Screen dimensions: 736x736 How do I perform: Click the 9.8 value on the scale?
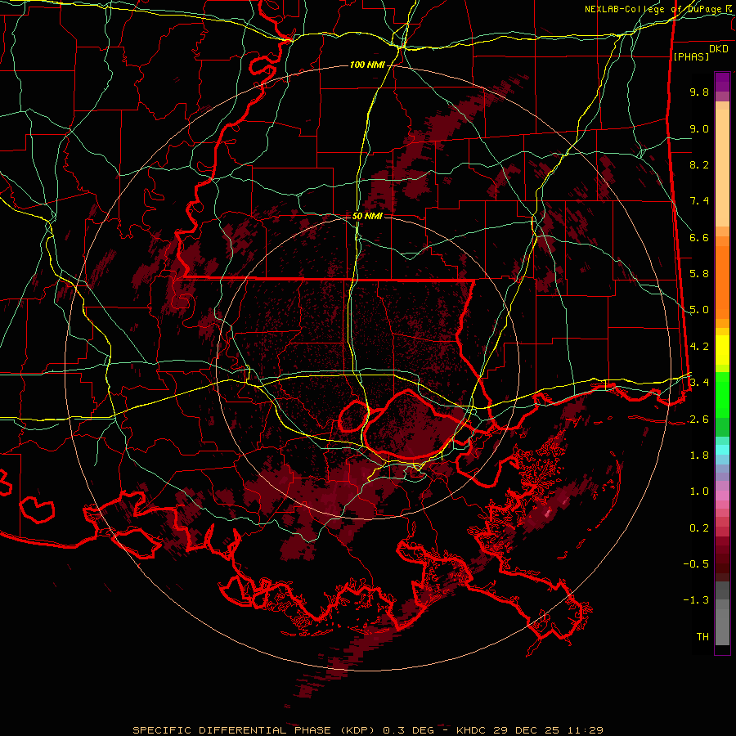point(699,92)
